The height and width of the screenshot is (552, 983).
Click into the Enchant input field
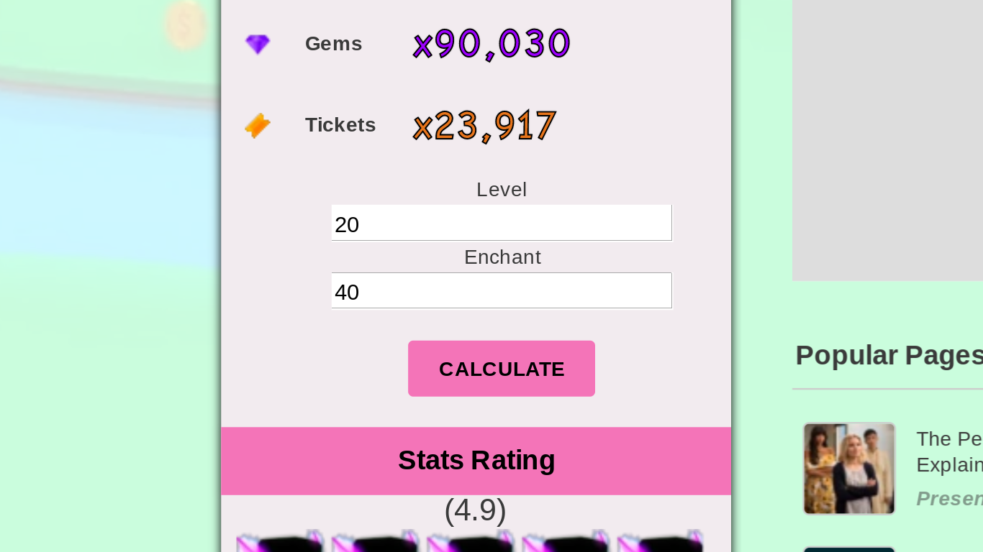pyautogui.click(x=501, y=291)
